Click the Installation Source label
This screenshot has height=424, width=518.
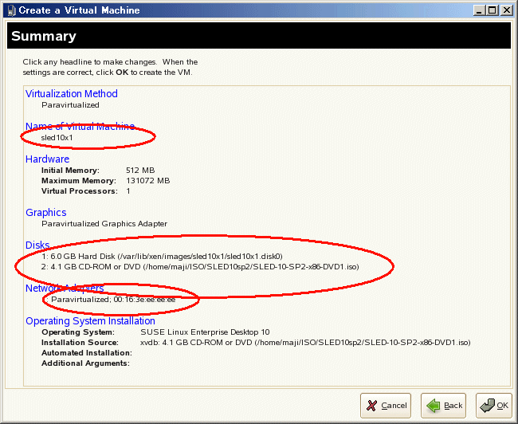(80, 343)
